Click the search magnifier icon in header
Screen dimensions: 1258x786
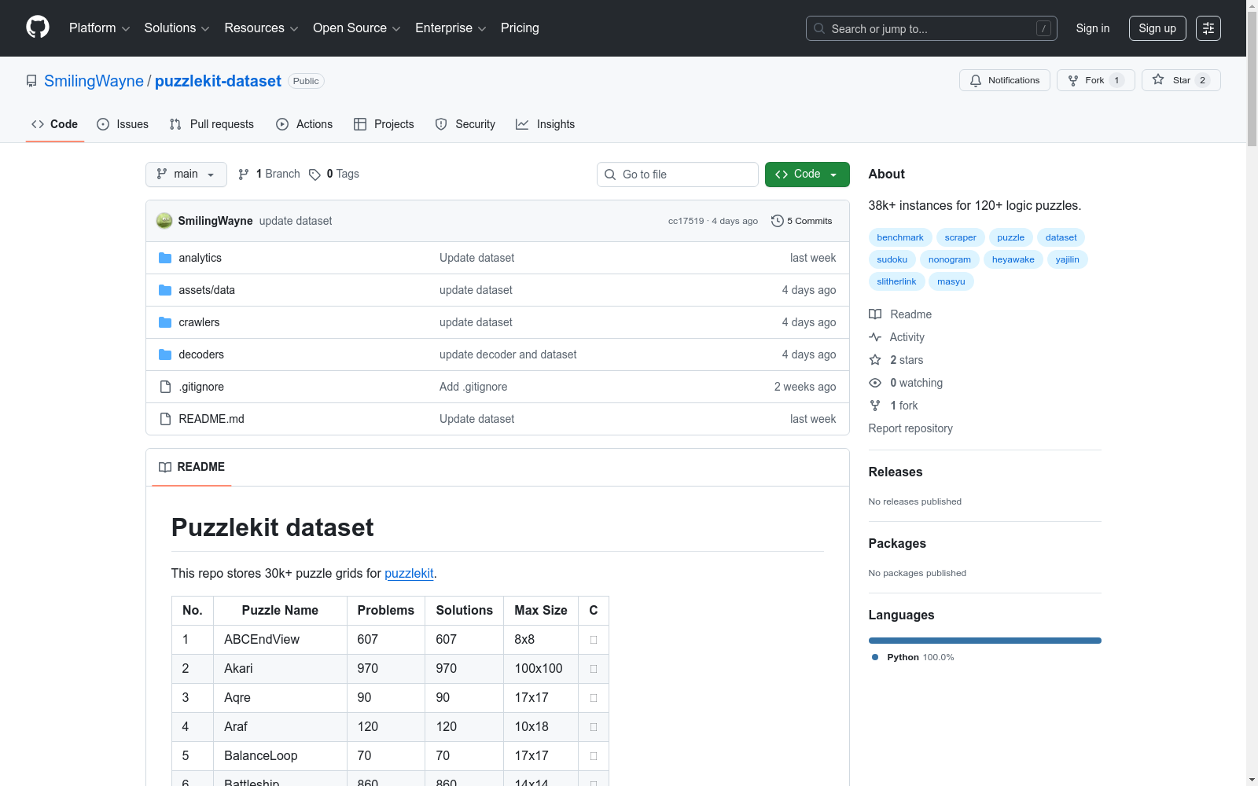(x=819, y=28)
